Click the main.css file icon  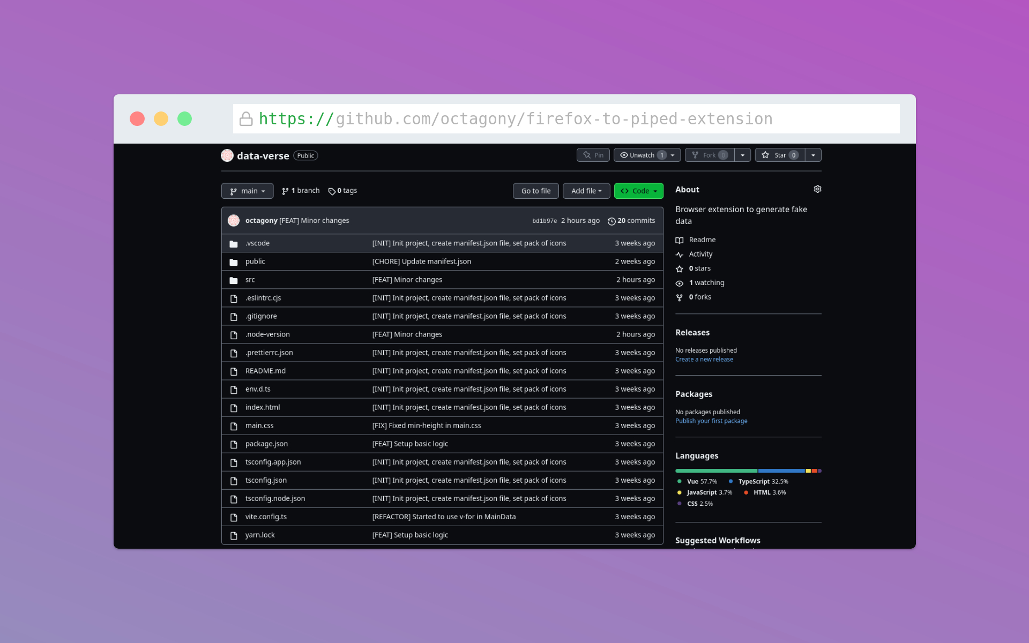tap(234, 426)
